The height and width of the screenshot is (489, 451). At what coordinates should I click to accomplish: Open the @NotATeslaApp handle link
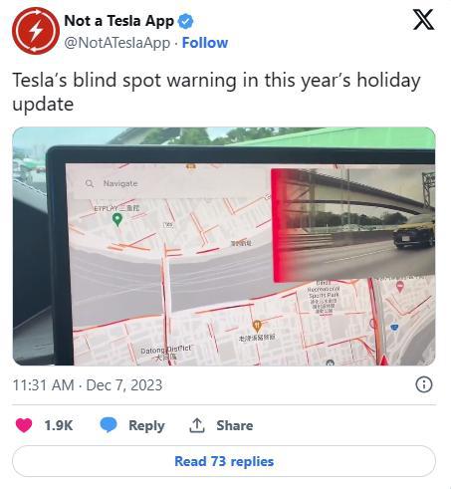coord(117,43)
